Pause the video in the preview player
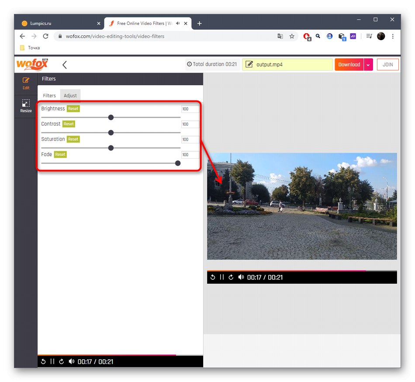415x382 pixels. (x=222, y=277)
